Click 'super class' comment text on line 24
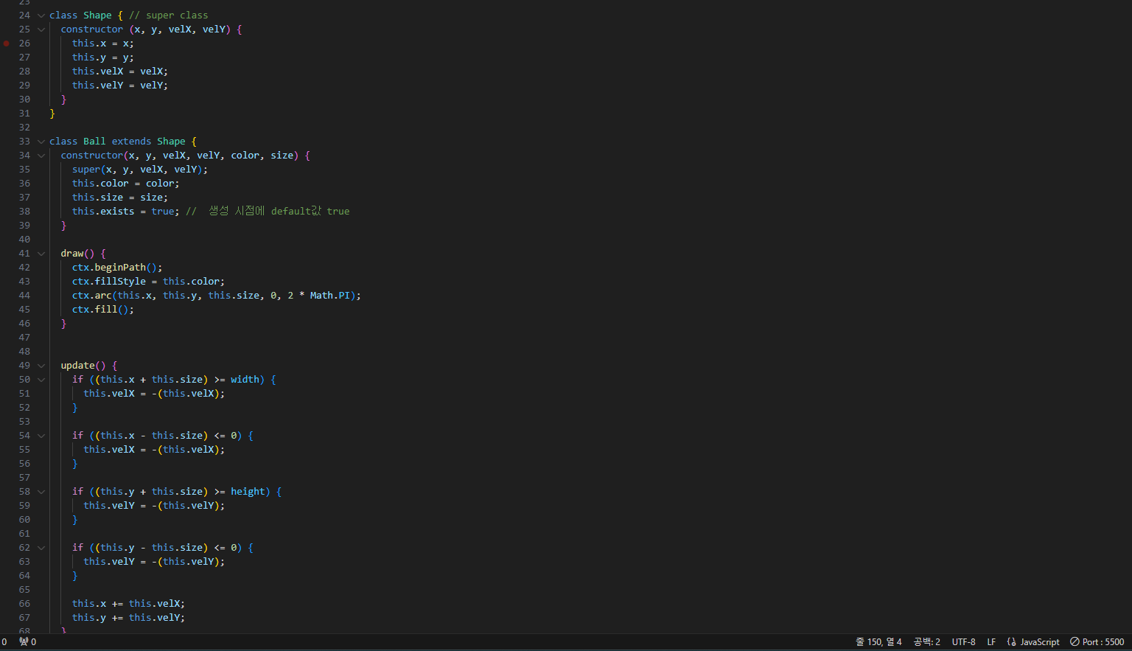 (x=177, y=15)
